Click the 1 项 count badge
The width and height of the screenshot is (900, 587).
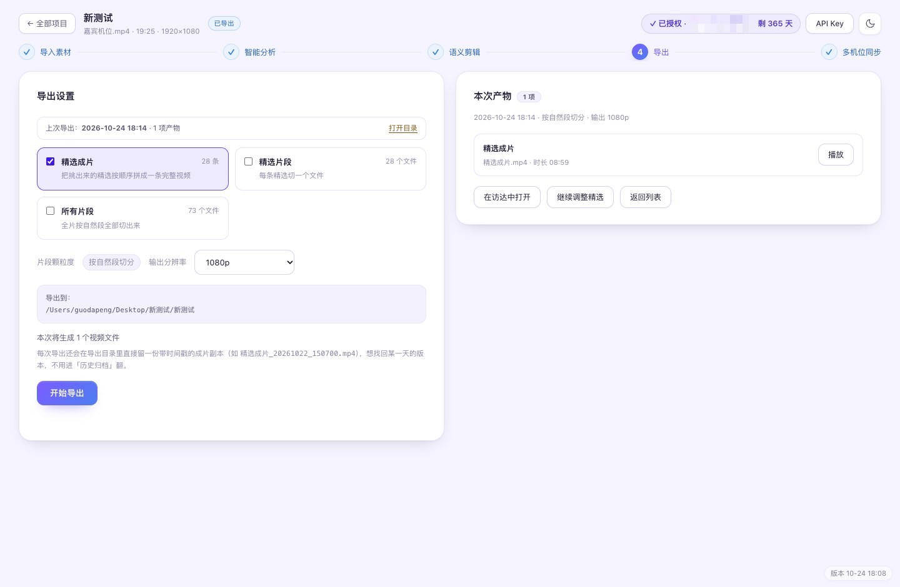pos(529,97)
